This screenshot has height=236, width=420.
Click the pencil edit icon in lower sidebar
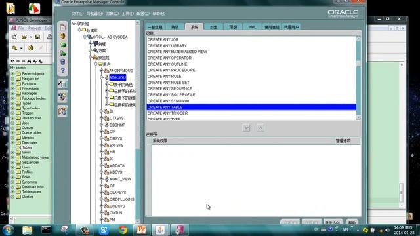(x=62, y=84)
